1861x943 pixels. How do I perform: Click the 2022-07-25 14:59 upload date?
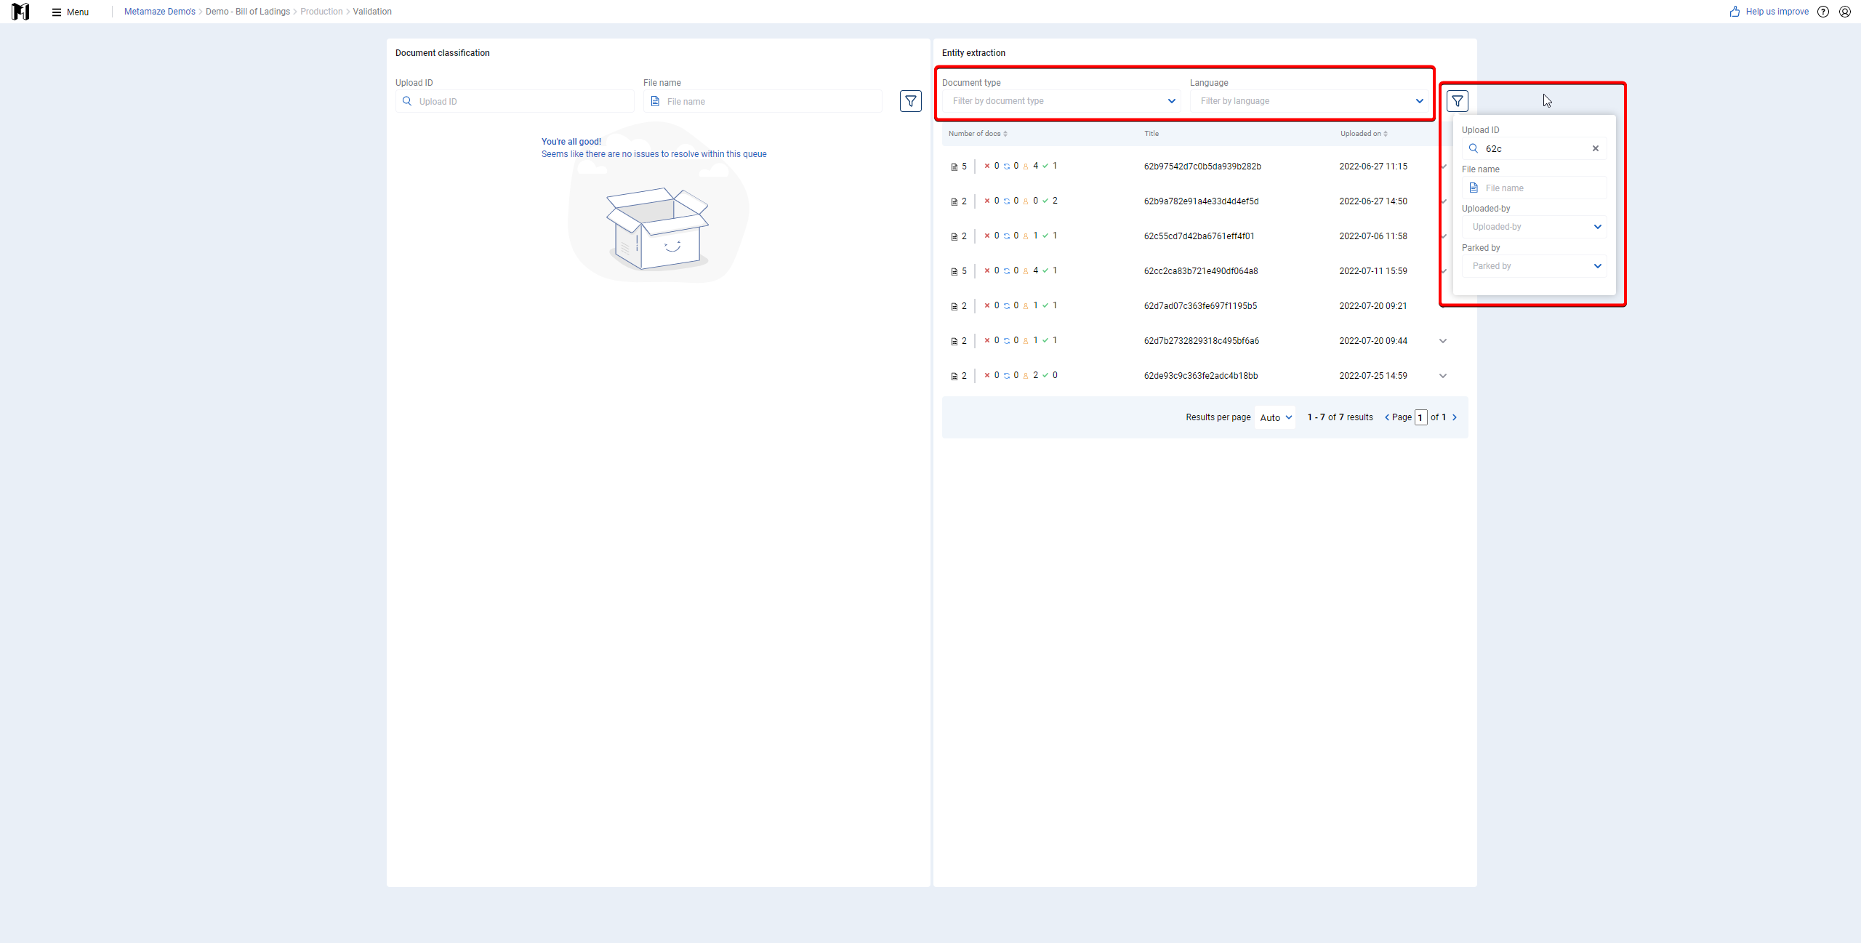coord(1372,376)
